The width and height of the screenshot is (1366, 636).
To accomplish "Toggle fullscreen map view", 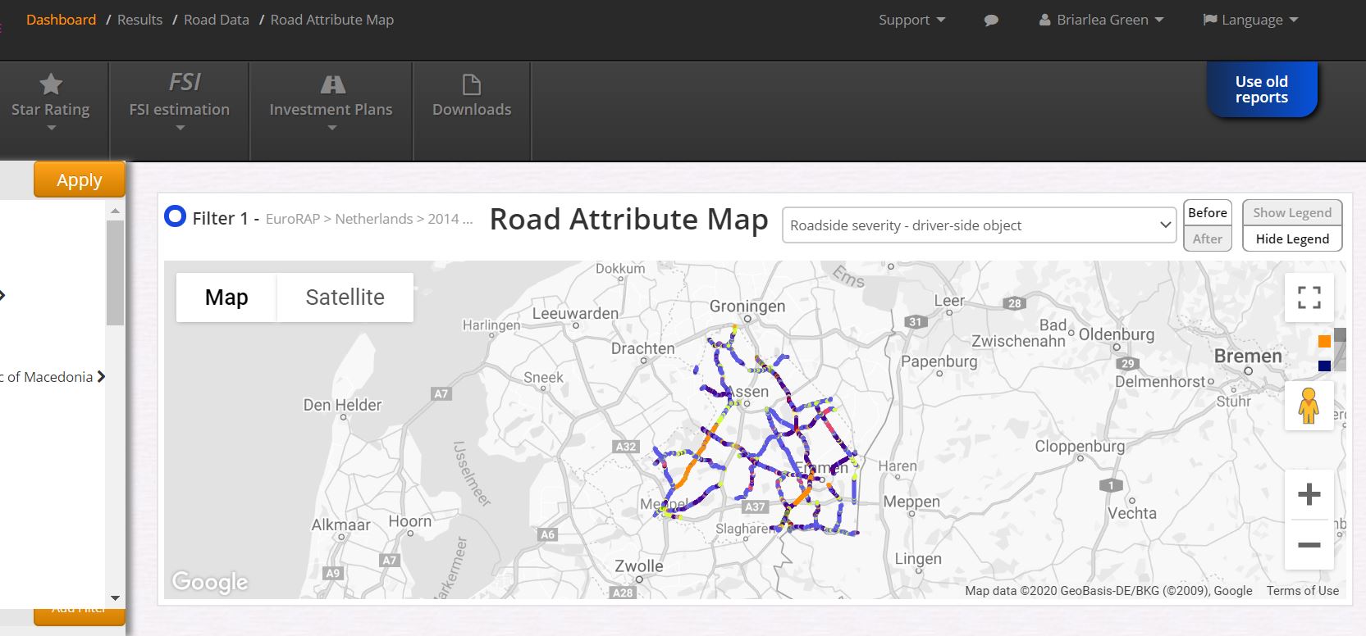I will (x=1309, y=298).
